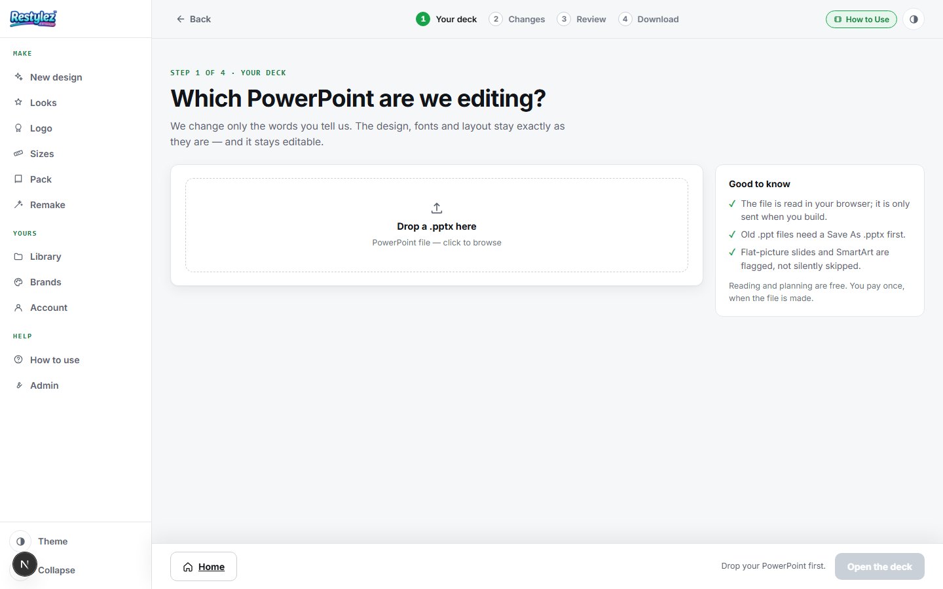
Task: Go to Brands palette item
Action: 75,282
